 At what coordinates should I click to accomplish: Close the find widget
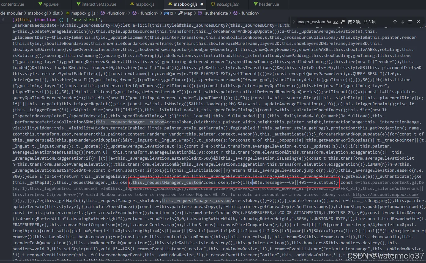click(x=418, y=22)
